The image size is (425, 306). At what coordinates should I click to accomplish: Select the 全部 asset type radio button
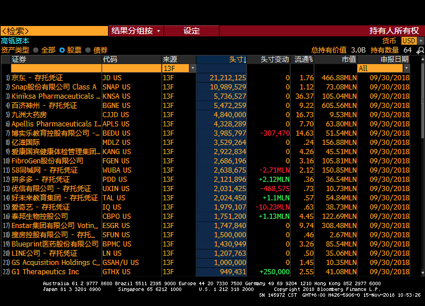[x=35, y=50]
